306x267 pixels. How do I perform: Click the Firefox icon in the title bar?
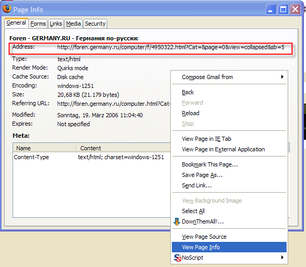point(7,9)
